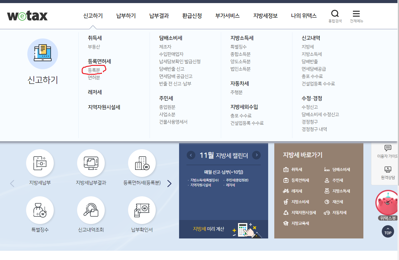Click 면세담배공급 under 신고내역

[x=314, y=69]
